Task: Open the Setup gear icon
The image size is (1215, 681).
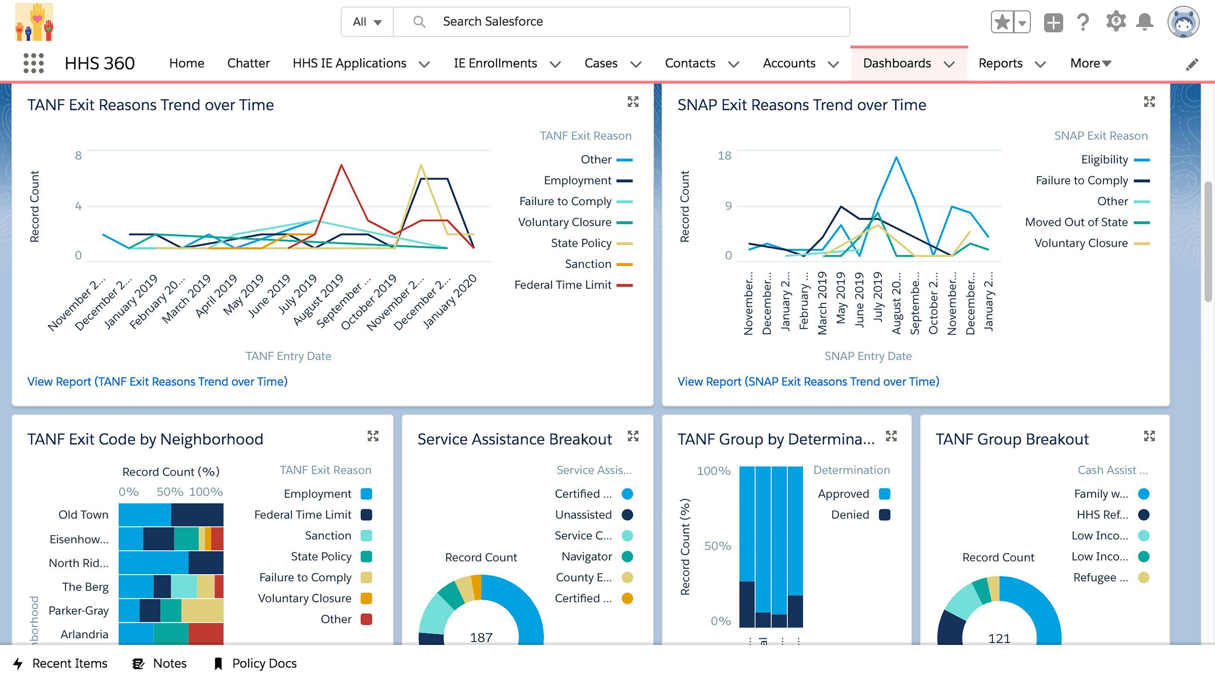Action: [x=1116, y=22]
